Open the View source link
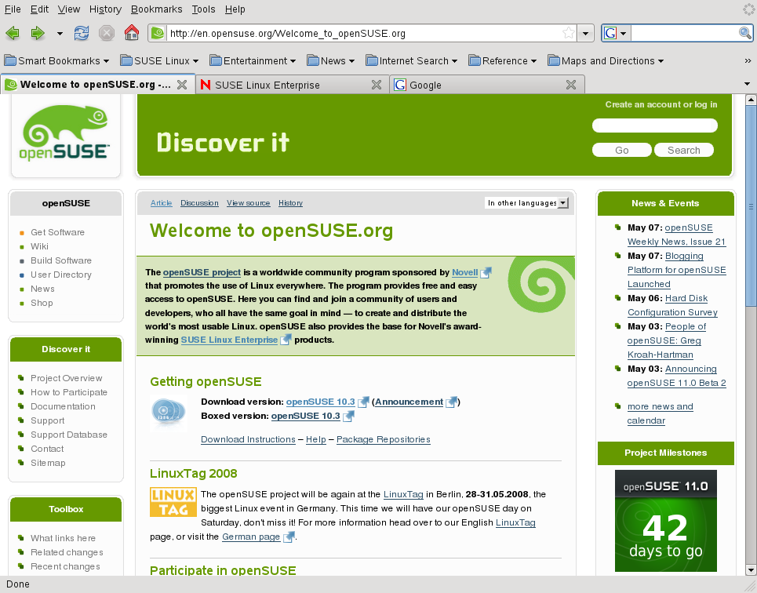 [248, 203]
